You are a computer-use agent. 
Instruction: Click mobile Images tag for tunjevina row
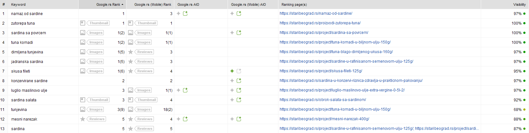point(144,109)
